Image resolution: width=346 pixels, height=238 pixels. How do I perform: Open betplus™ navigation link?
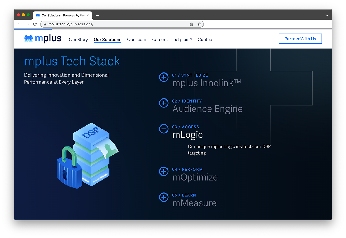tap(183, 40)
